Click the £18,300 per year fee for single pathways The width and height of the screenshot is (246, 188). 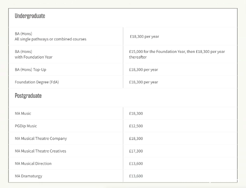(144, 37)
